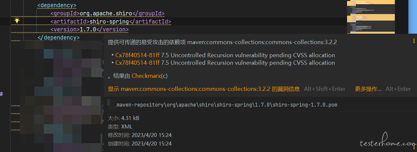Viewport: 417px width, 152px height.
Task: Open the second listed Cx78f40514-81ff vulnerability link
Action: click(x=137, y=63)
